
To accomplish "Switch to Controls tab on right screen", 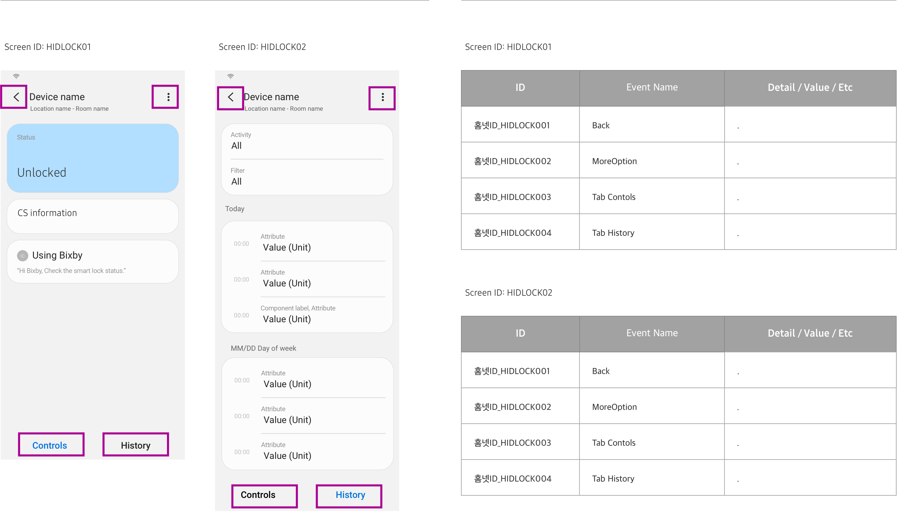I will click(x=258, y=495).
